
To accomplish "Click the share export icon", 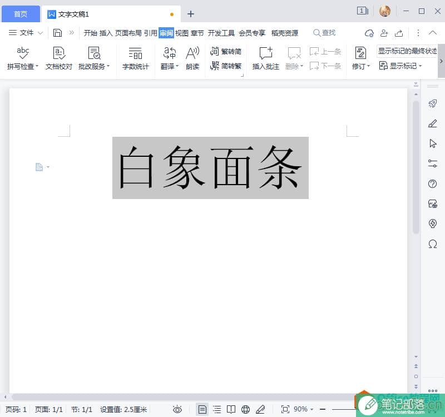I will 399,33.
